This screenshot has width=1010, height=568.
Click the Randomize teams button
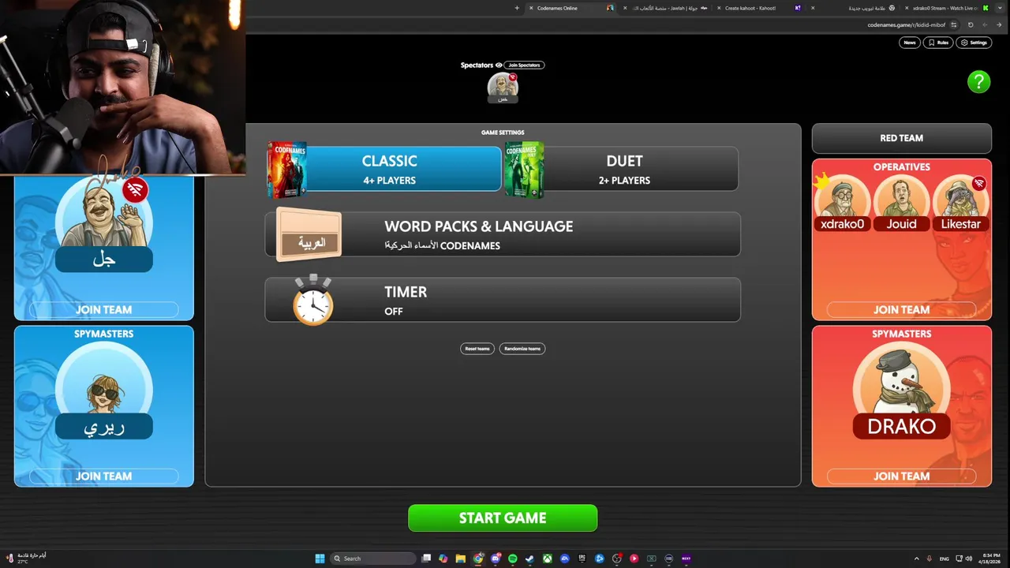click(522, 349)
